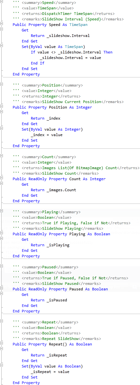The width and height of the screenshot is (140, 385).
Task: Click the 'DispatchTimer TimeSpan' returns comment
Action: pyautogui.click(x=67, y=14)
